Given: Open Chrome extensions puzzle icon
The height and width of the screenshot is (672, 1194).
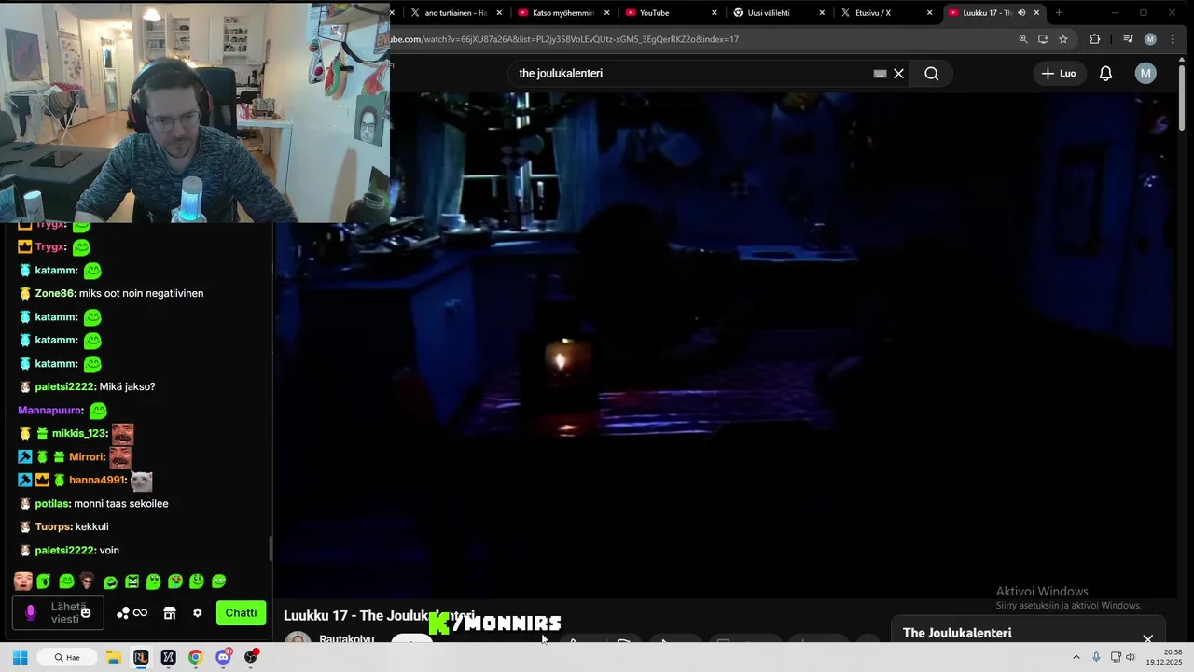Looking at the screenshot, I should [1094, 39].
